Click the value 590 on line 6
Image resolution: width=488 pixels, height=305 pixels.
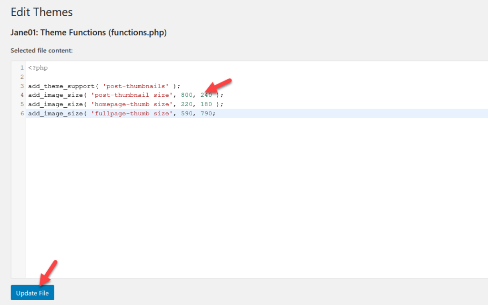[187, 113]
